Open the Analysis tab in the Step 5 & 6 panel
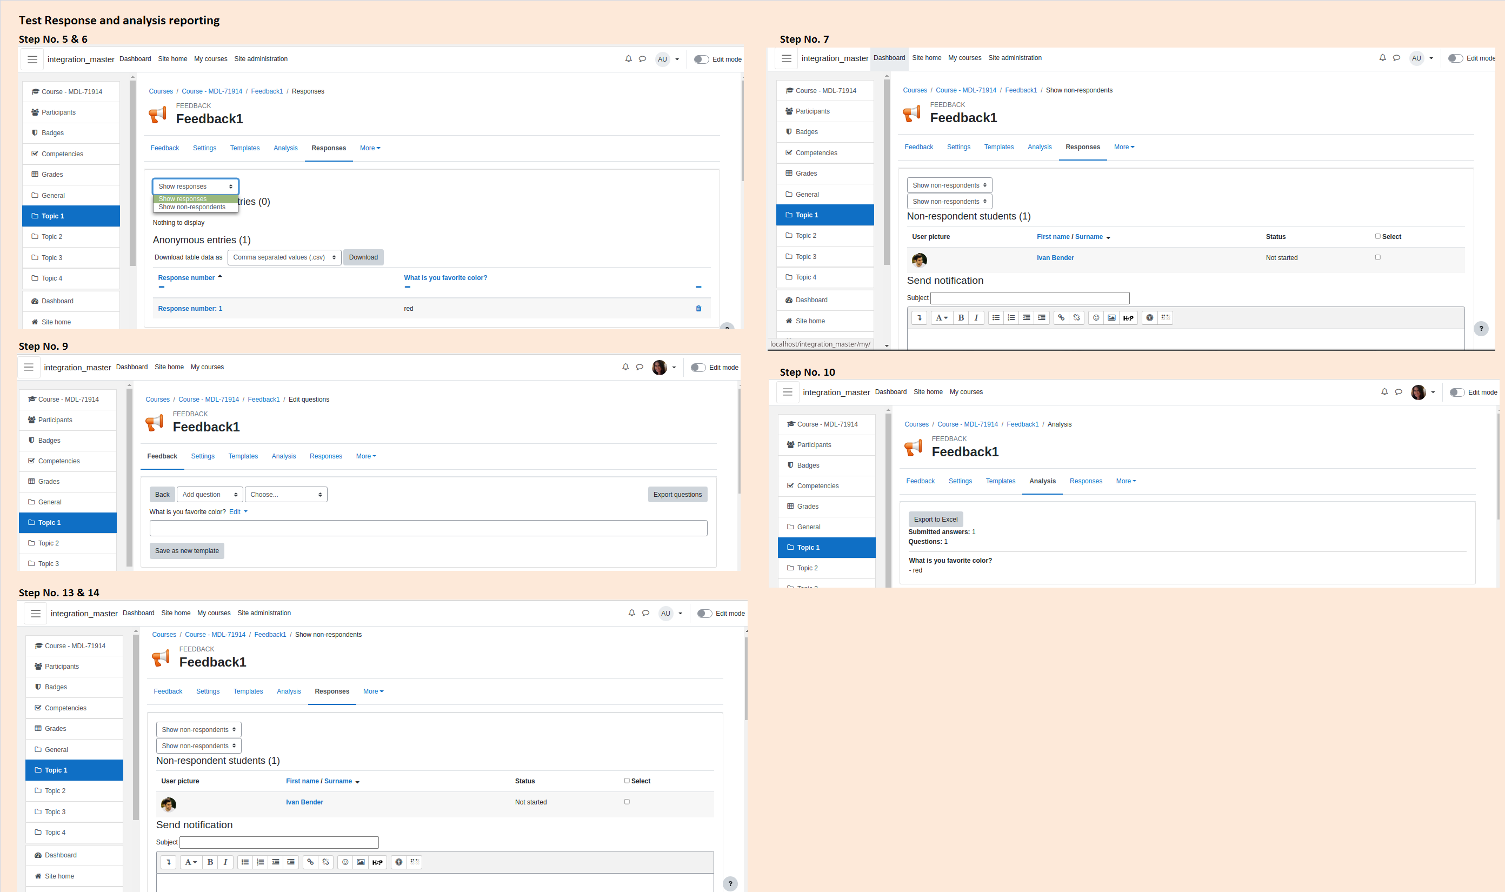 click(x=285, y=149)
